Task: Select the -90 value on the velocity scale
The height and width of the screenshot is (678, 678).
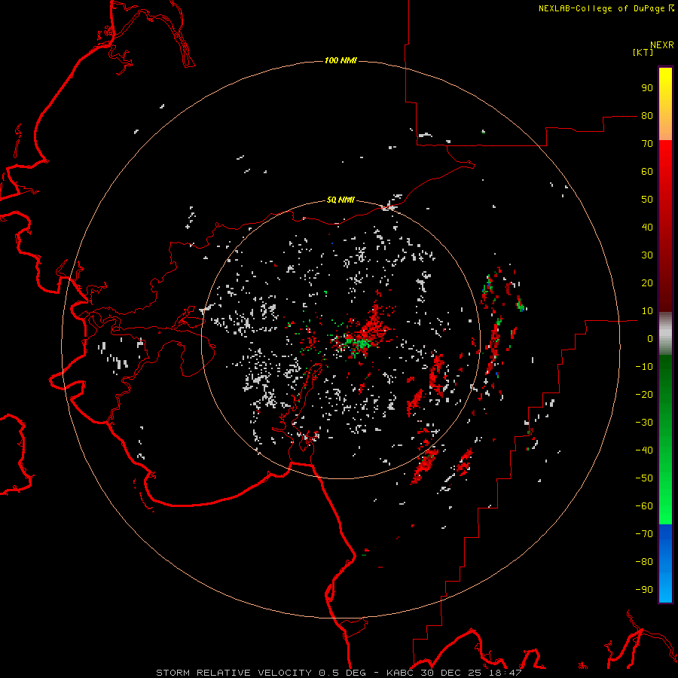Action: [x=644, y=589]
